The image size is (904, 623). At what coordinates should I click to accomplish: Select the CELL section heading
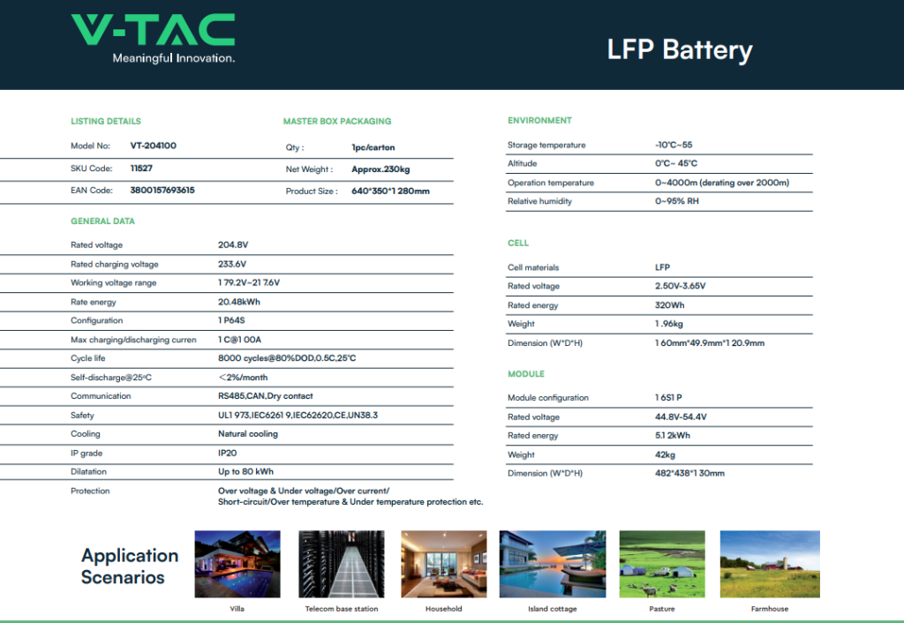[518, 244]
